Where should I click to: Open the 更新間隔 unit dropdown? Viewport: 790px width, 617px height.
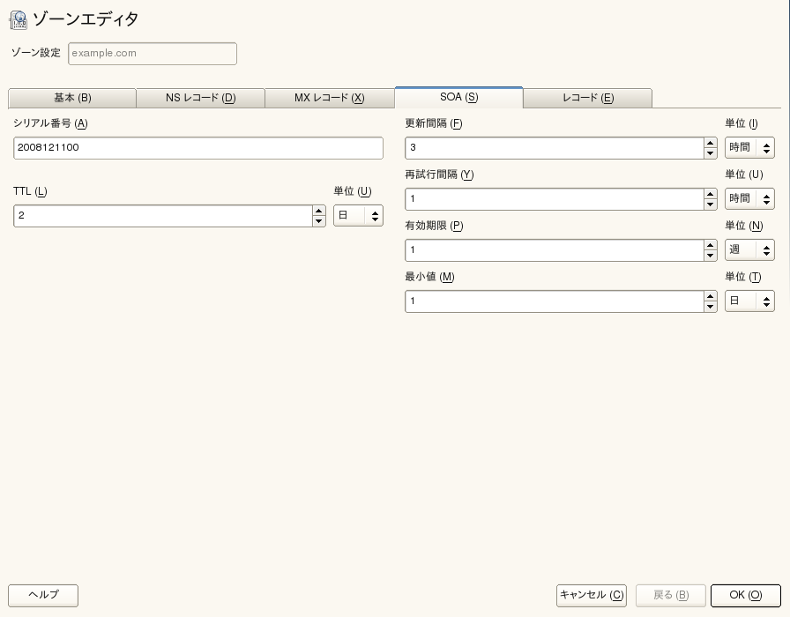click(x=749, y=148)
